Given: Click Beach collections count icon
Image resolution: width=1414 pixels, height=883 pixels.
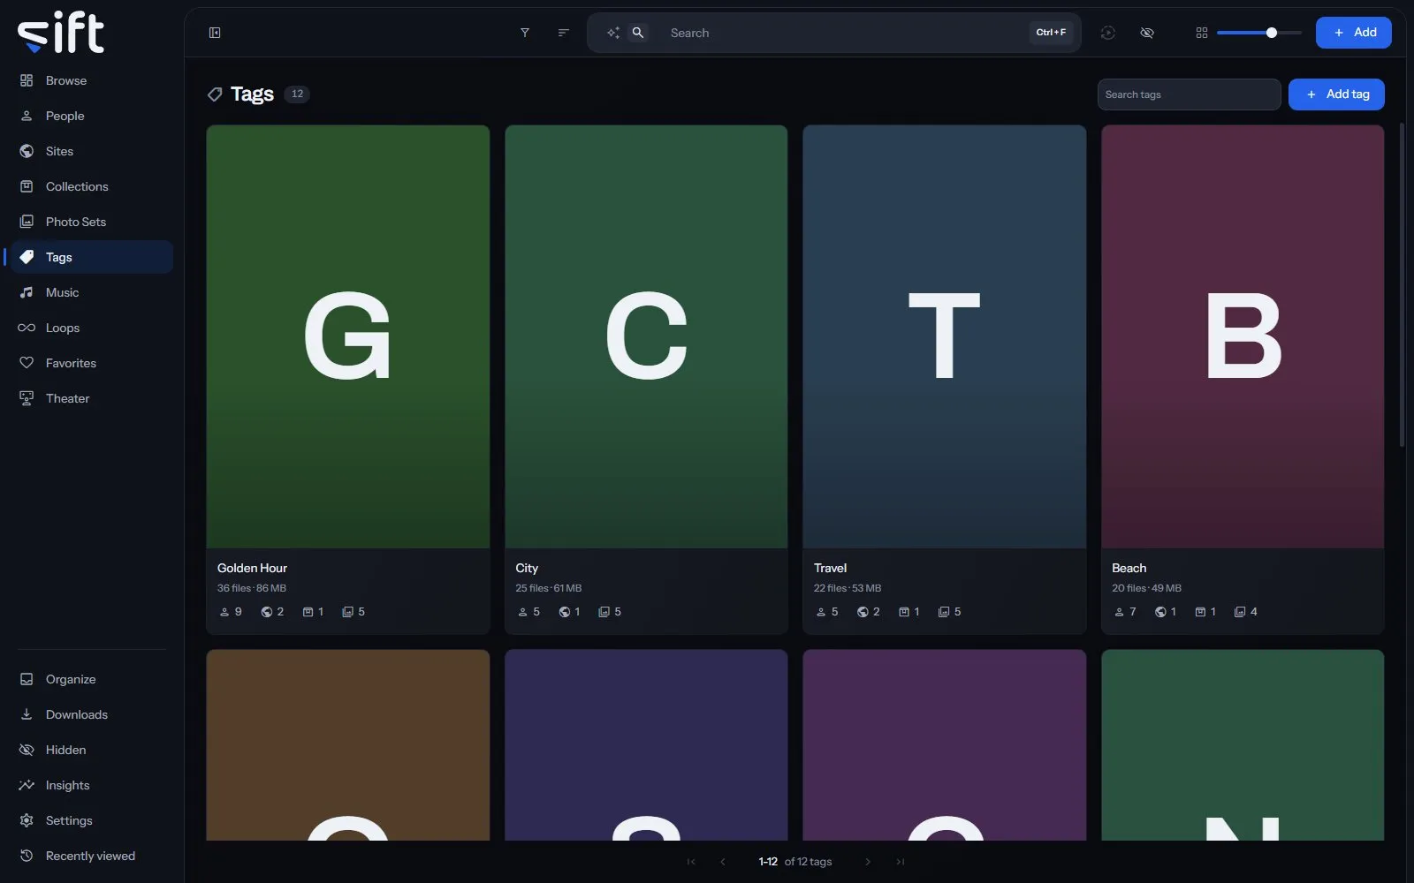Looking at the screenshot, I should pos(1200,612).
